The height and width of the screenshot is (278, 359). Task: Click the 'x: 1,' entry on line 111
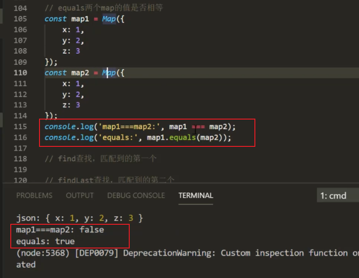tap(73, 84)
